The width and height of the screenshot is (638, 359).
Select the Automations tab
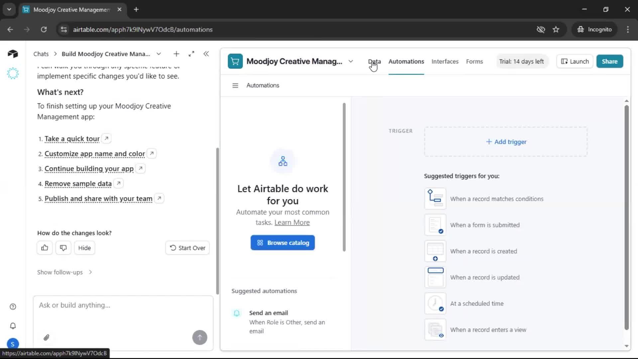[406, 61]
